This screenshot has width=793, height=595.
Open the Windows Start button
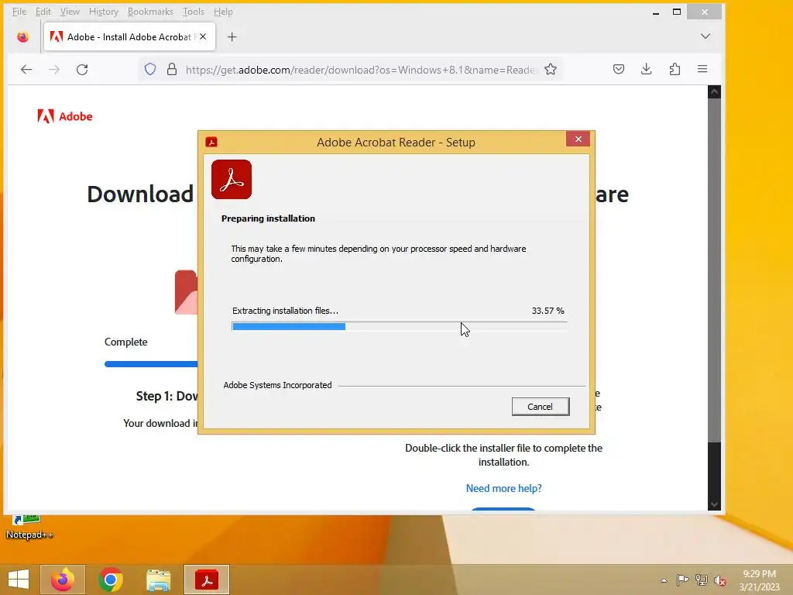click(19, 580)
